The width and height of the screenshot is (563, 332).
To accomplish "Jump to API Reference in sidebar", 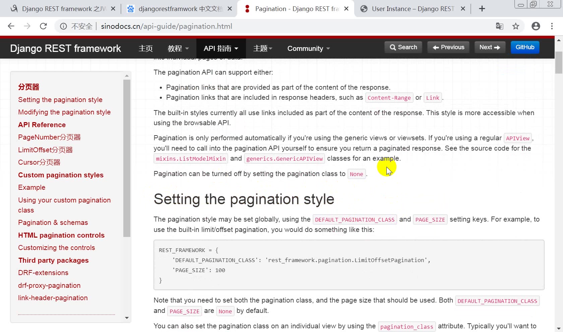I will click(x=42, y=125).
